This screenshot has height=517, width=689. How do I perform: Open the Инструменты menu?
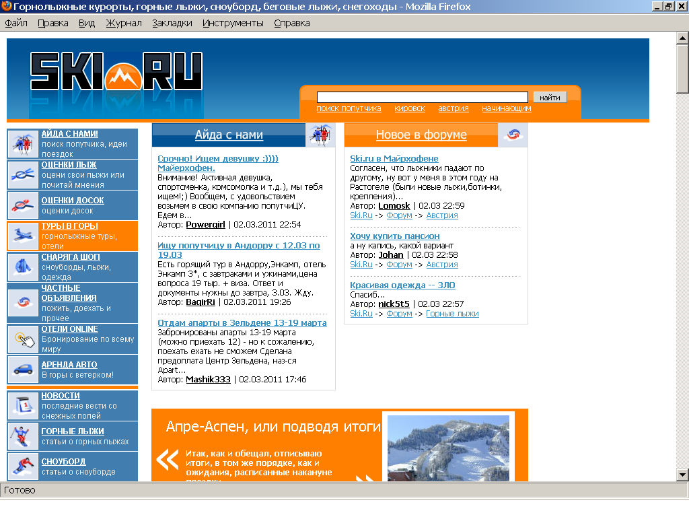click(x=233, y=24)
